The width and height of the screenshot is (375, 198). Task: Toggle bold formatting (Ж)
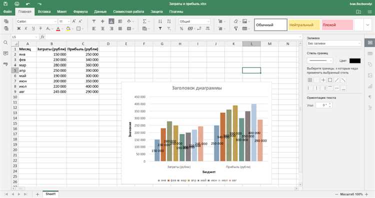[19, 28]
